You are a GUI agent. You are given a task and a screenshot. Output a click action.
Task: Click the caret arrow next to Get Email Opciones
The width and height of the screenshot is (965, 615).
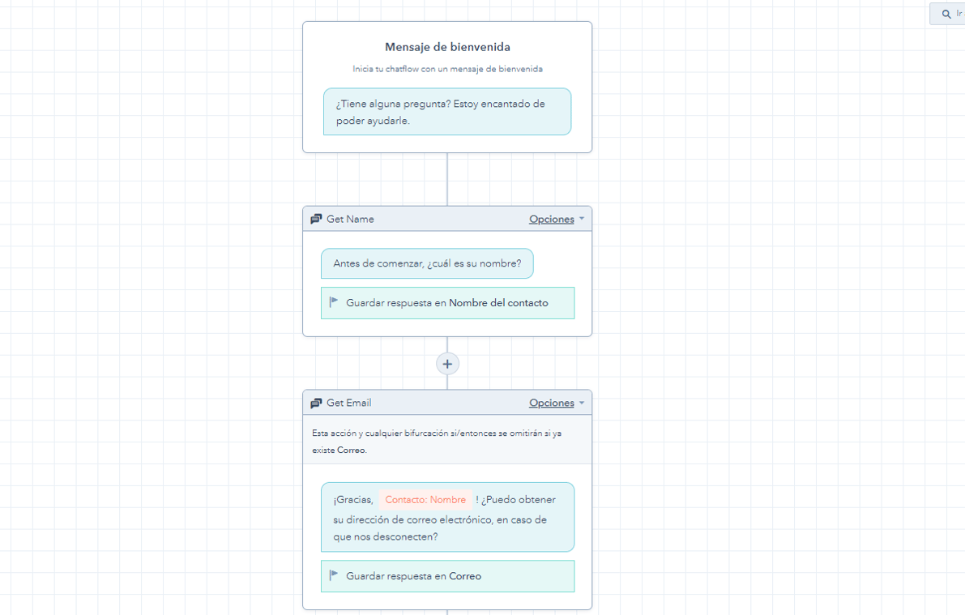[x=580, y=403]
